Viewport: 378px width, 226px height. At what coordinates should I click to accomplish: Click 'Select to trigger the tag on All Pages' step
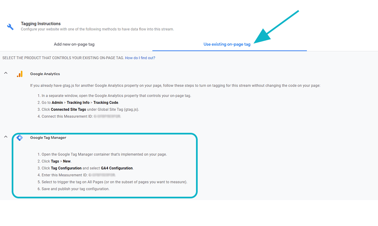click(112, 182)
